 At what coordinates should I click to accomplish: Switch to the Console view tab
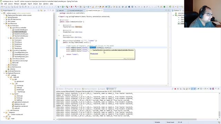pyautogui.click(x=111, y=89)
